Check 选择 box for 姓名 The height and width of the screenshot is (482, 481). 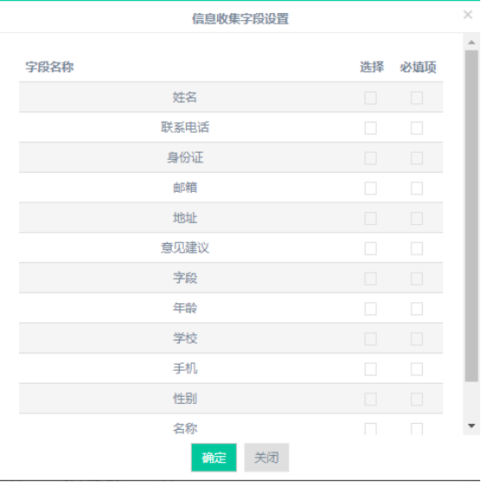[x=371, y=98]
